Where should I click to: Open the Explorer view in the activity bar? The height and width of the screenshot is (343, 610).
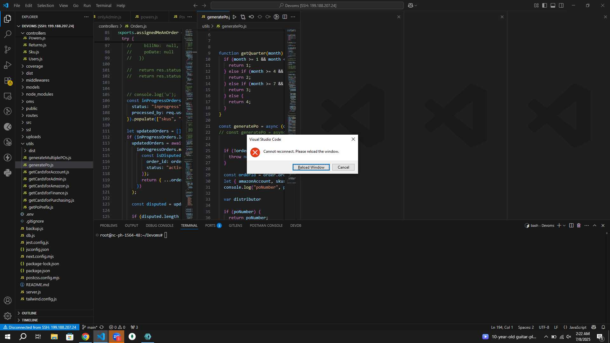tap(8, 19)
